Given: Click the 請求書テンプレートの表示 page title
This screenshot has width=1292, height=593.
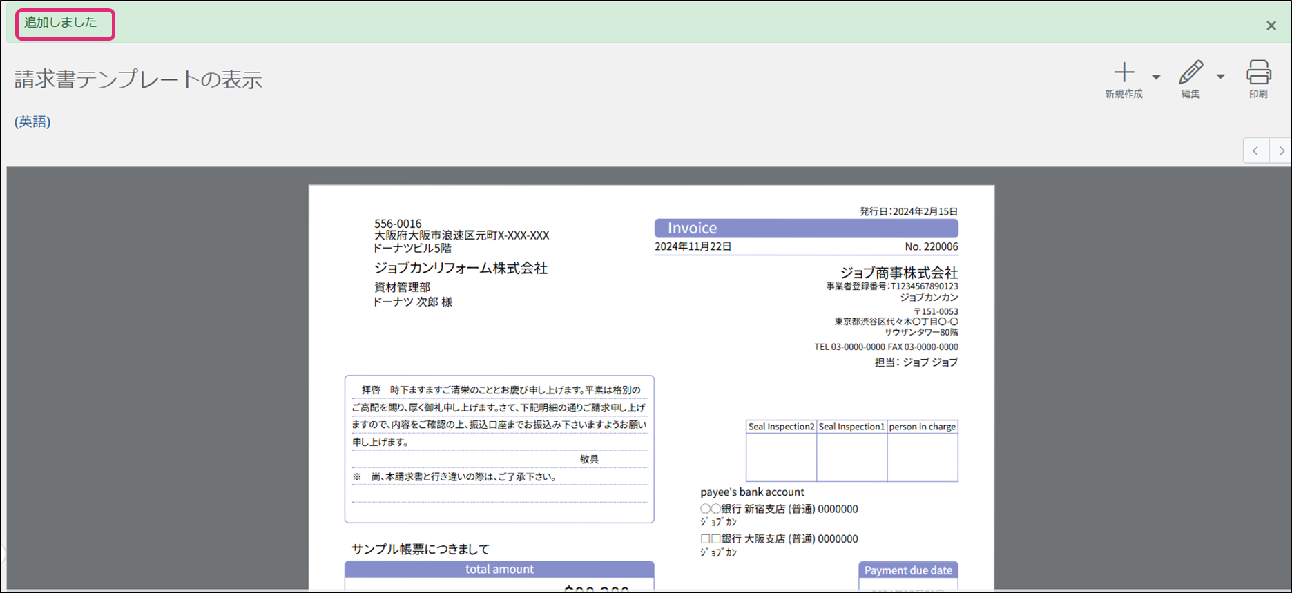Looking at the screenshot, I should coord(138,79).
